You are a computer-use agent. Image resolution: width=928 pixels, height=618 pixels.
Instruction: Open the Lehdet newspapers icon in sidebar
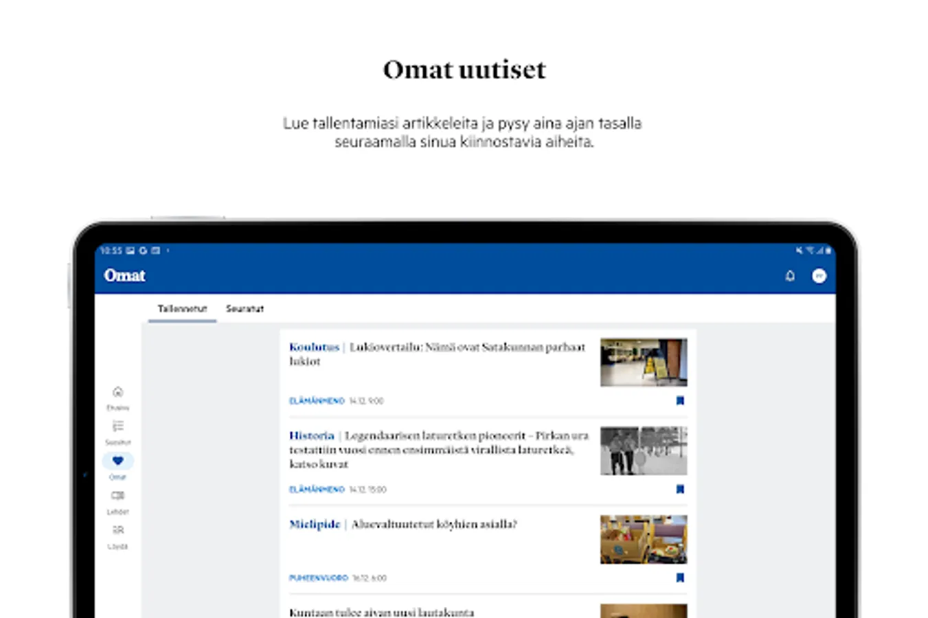117,495
